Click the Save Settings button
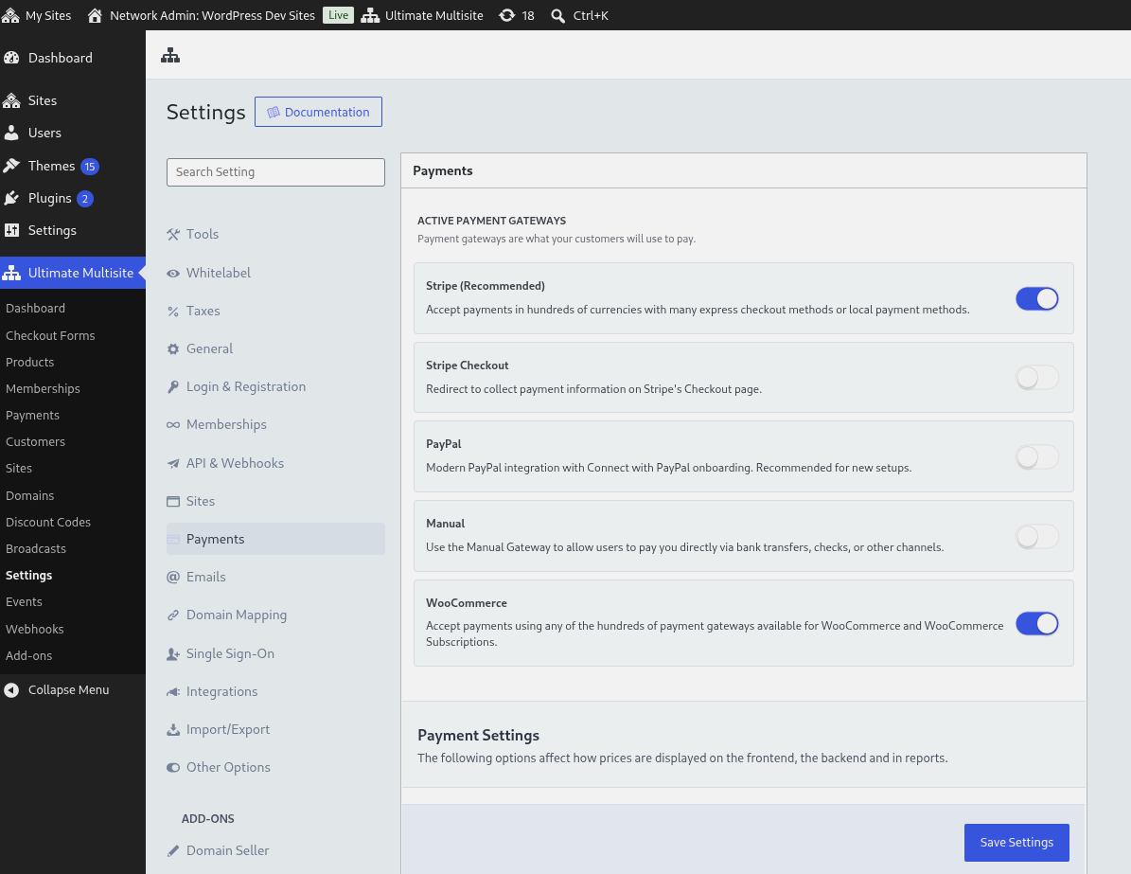This screenshot has height=874, width=1131. pyautogui.click(x=1016, y=842)
